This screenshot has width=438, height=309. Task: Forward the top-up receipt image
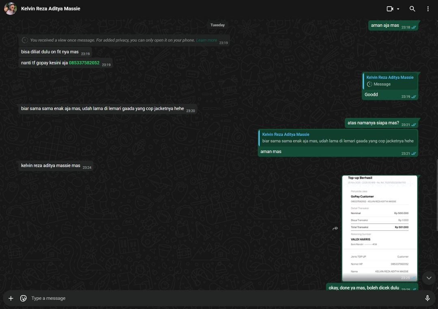tap(335, 229)
